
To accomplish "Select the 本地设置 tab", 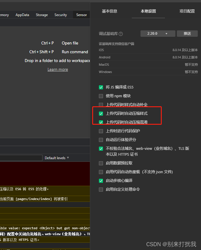I will (x=148, y=11).
